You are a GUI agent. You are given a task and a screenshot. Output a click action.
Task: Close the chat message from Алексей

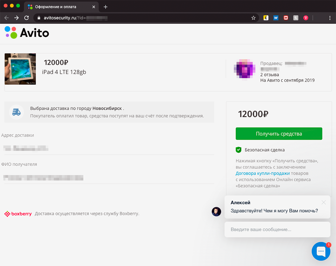pos(324,202)
